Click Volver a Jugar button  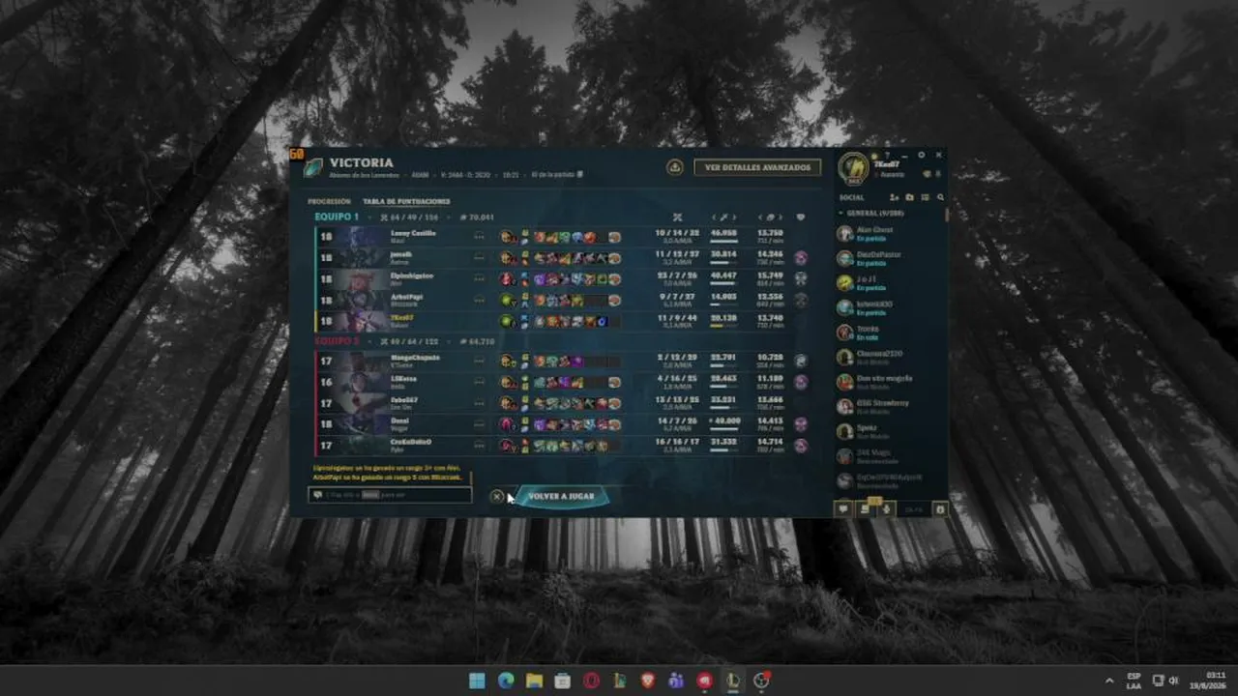pyautogui.click(x=561, y=496)
